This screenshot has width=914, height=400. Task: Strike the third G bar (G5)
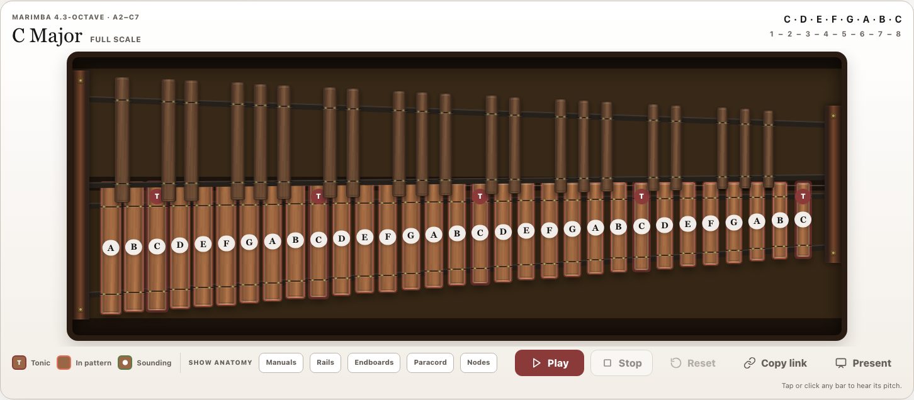click(x=572, y=230)
